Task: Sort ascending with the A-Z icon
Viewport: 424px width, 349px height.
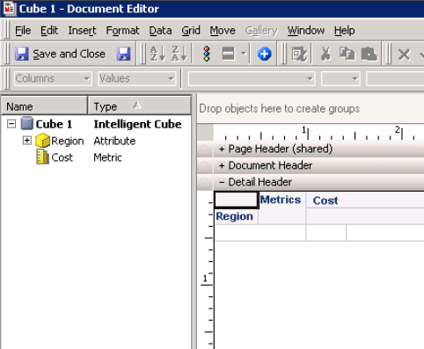Action: click(x=157, y=54)
